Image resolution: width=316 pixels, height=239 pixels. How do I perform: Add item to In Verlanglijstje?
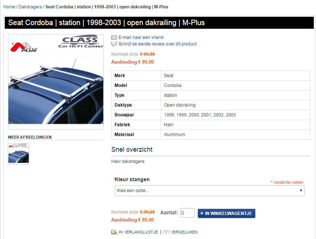pos(138,232)
